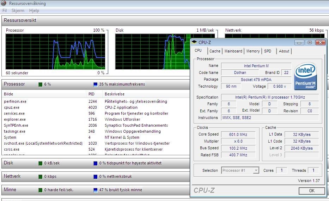Click the Ressursovervåkning window title icon
Viewport: 329px width, 201px height.
pyautogui.click(x=4, y=3)
